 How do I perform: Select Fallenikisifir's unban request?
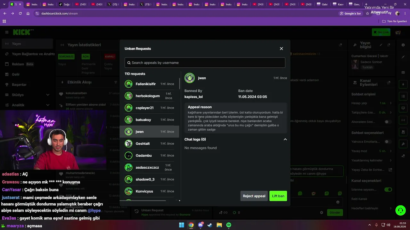[149, 84]
